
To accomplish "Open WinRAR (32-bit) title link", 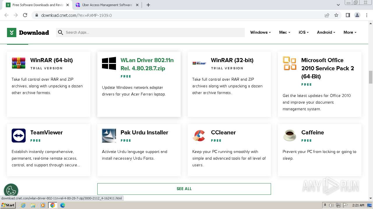I will (x=232, y=60).
